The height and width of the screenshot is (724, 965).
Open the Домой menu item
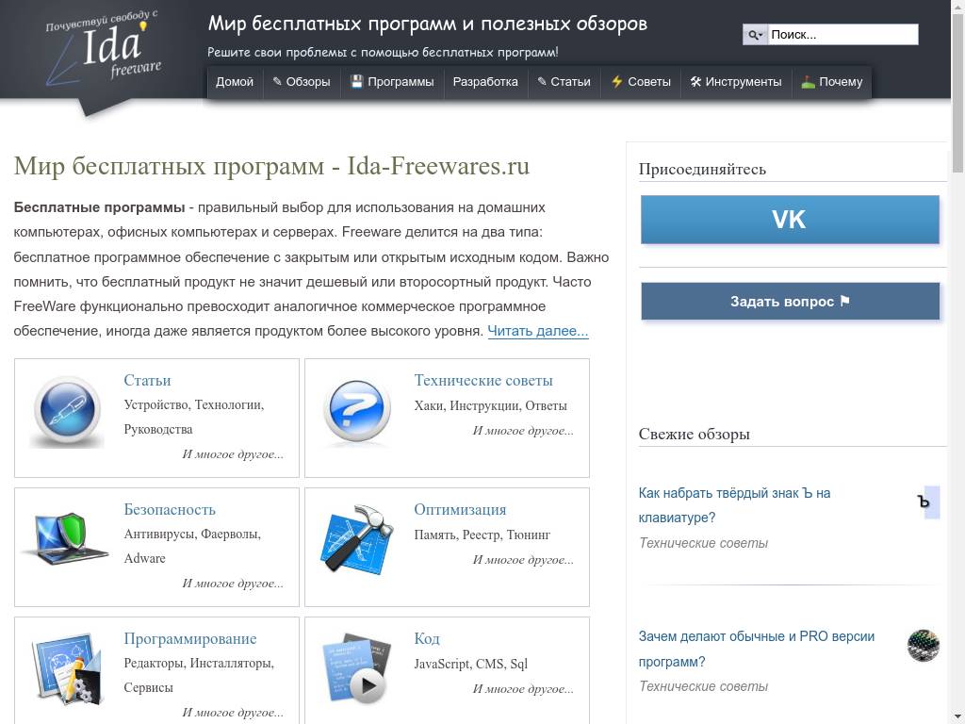tap(234, 82)
